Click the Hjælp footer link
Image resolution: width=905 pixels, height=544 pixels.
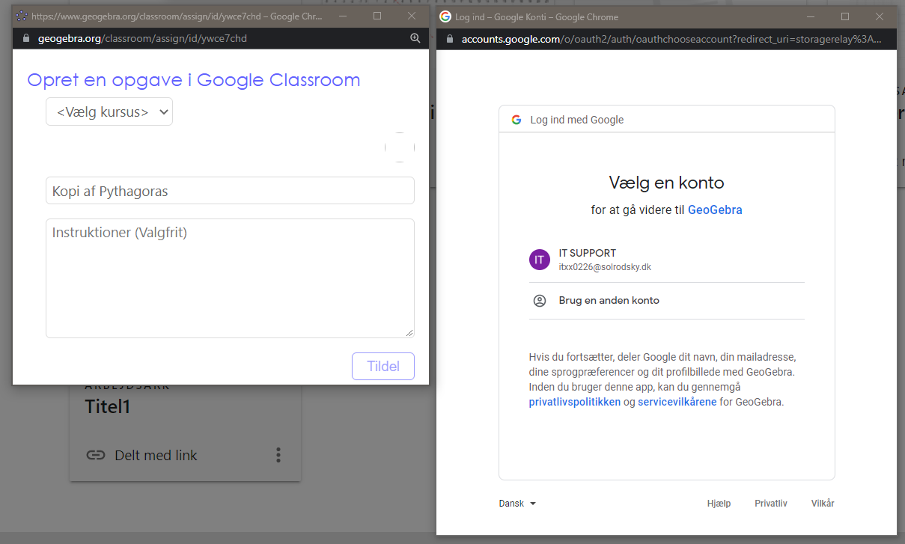coord(719,504)
